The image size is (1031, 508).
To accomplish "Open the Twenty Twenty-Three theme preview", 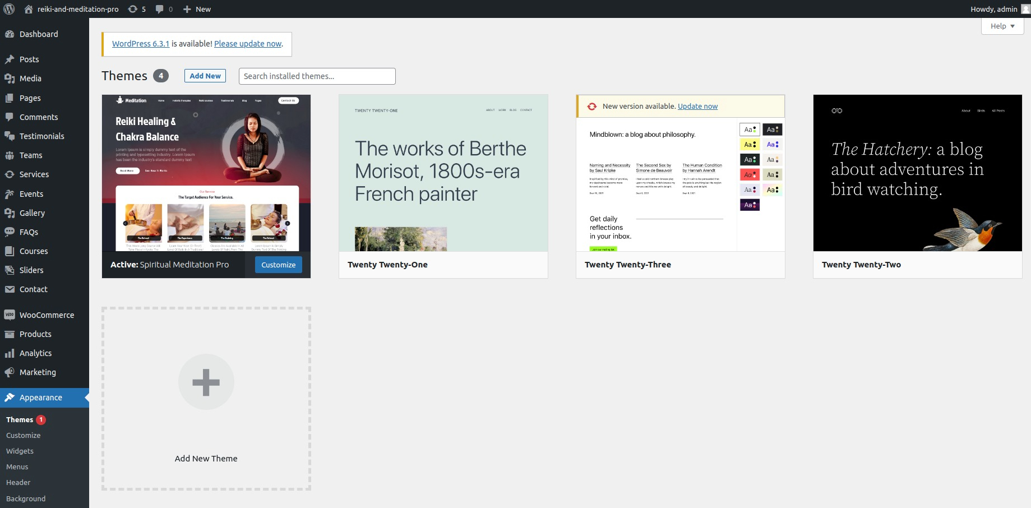I will 681,184.
